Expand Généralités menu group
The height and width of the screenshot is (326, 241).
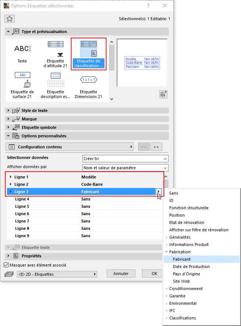click(x=166, y=237)
